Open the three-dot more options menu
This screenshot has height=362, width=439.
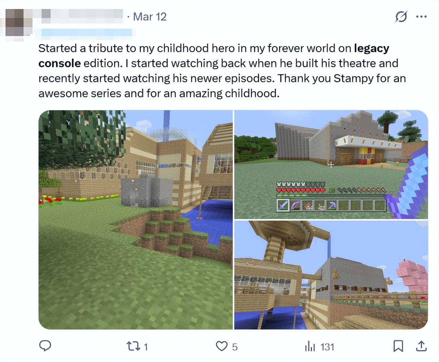[x=421, y=17]
